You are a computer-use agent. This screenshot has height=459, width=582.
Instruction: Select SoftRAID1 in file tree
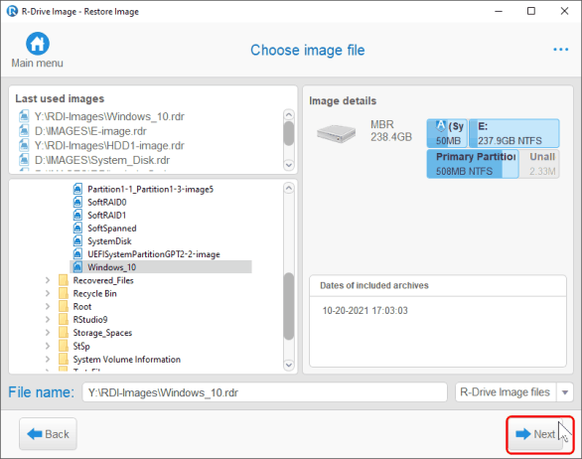(x=107, y=215)
